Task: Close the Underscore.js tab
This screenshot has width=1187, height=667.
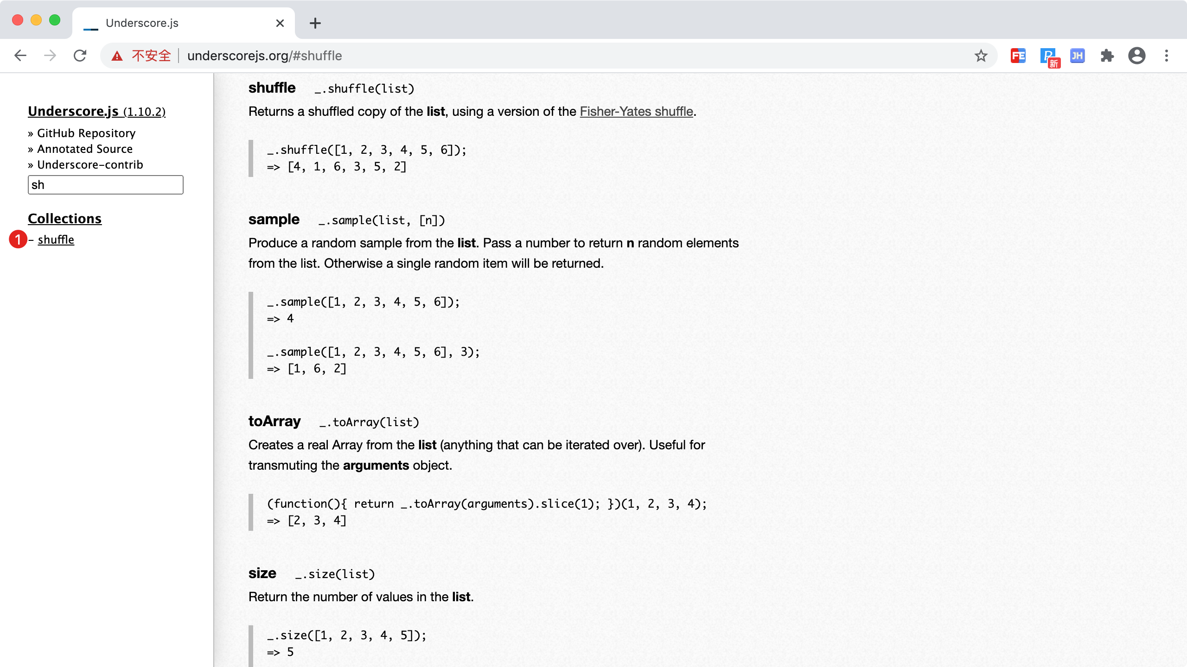Action: 280,23
